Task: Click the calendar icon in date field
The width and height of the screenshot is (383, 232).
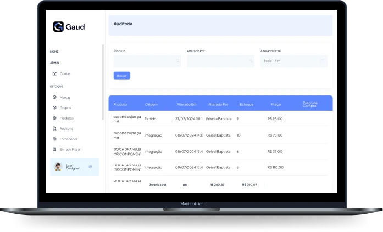Action: tap(323, 61)
